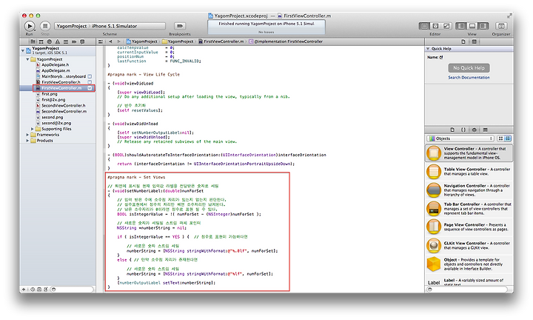This screenshot has width=533, height=320.
Task: Click the navigator filter search field
Action: pos(71,290)
